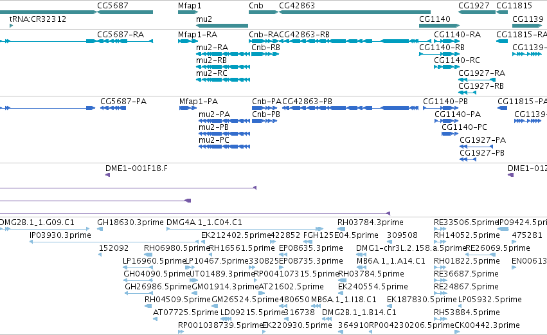Image resolution: width=547 pixels, height=335 pixels.
Task: Click the Mfap1-RA transcript label
Action: [197, 35]
